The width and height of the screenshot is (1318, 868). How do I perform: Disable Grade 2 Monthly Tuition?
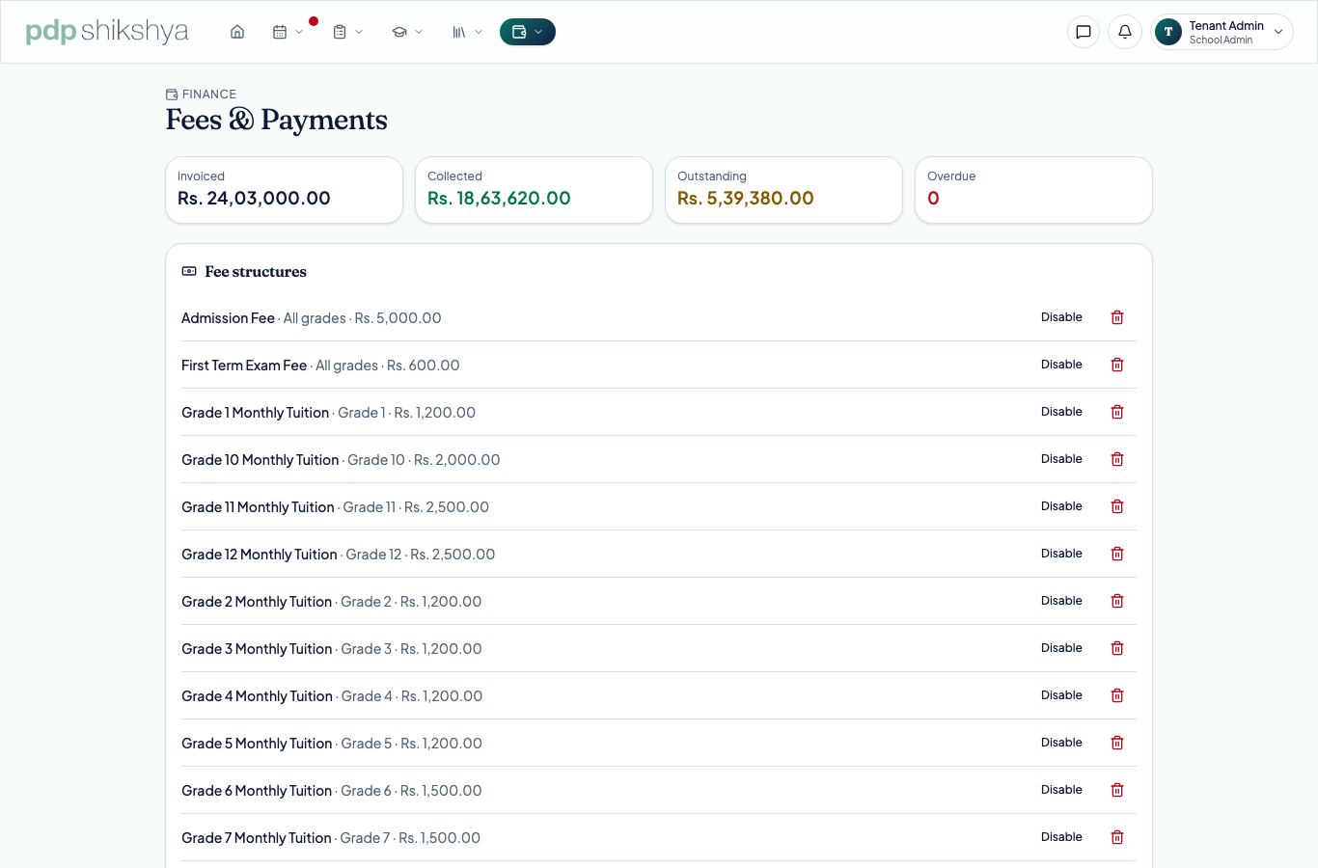tap(1061, 601)
